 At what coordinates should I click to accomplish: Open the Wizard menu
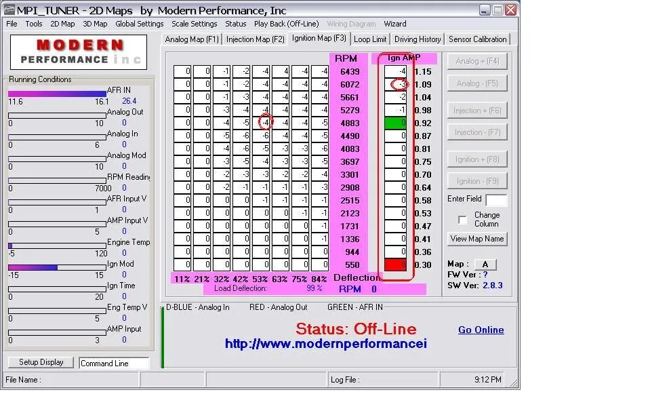(395, 24)
